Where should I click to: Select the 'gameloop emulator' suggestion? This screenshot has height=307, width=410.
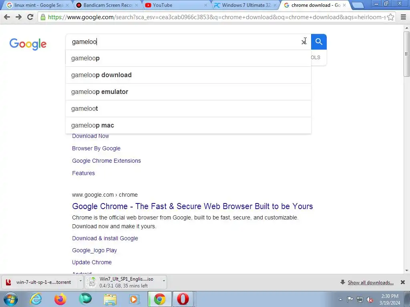pos(188,92)
